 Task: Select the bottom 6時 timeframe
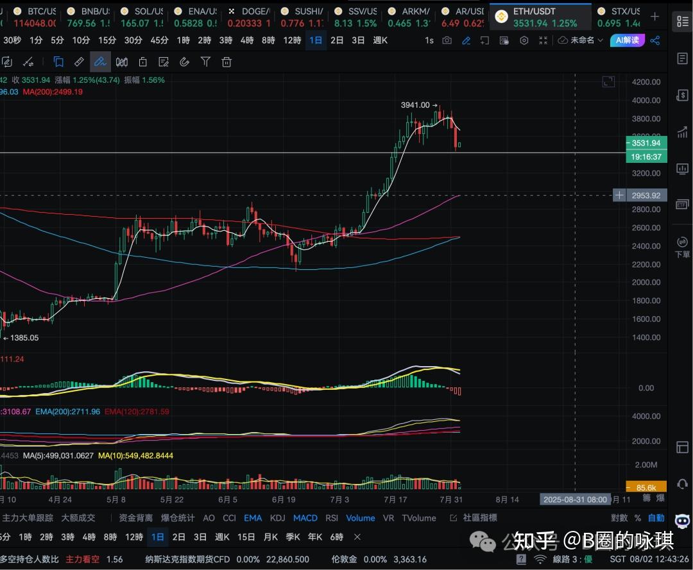point(337,537)
